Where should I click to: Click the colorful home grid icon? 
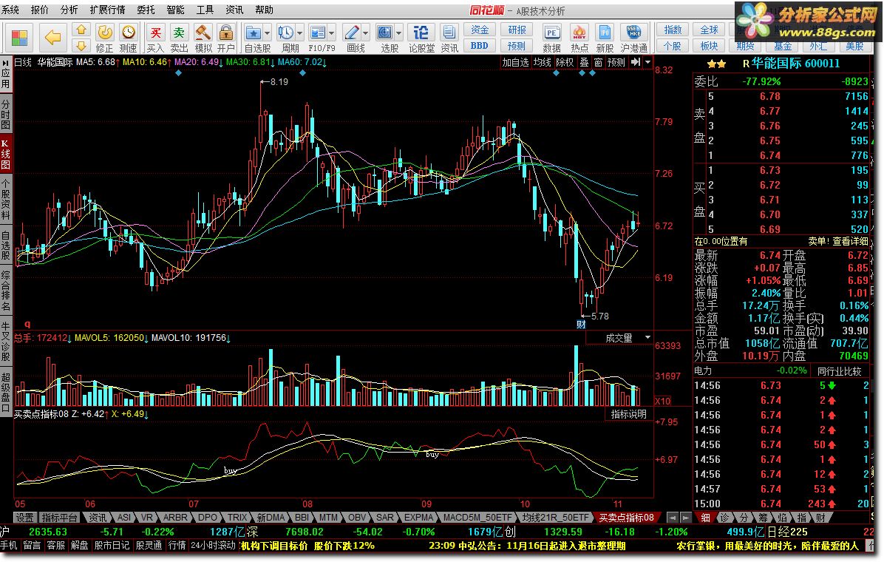click(x=19, y=38)
